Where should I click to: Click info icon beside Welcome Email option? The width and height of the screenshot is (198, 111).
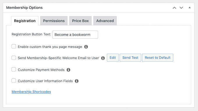coord(103,58)
